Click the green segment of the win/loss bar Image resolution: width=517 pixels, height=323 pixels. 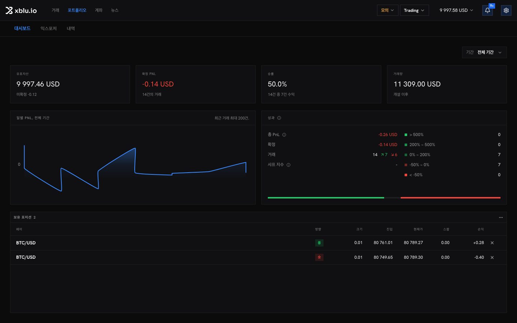[326, 198]
